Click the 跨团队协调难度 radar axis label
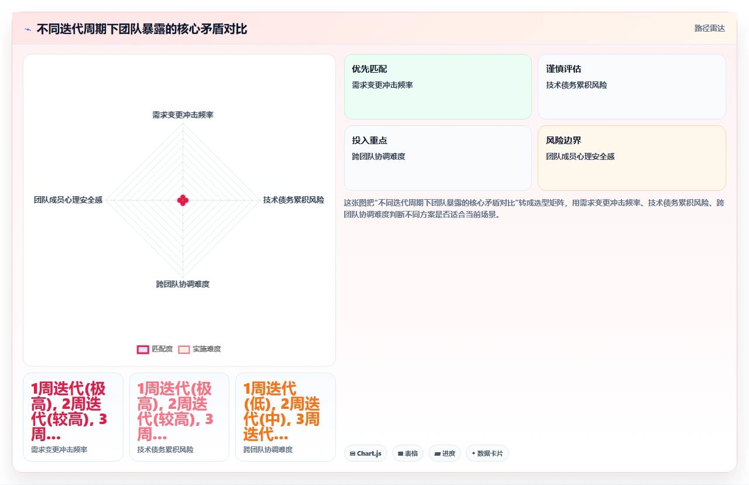Viewport: 749px width, 485px height. pyautogui.click(x=183, y=284)
